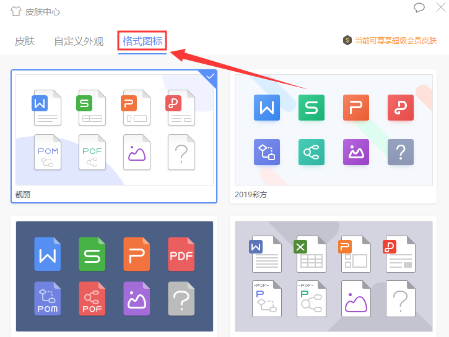Viewport: 449px width, 337px height.
Task: Click the green X spreadsheet icon in gray theme
Action: (310, 254)
